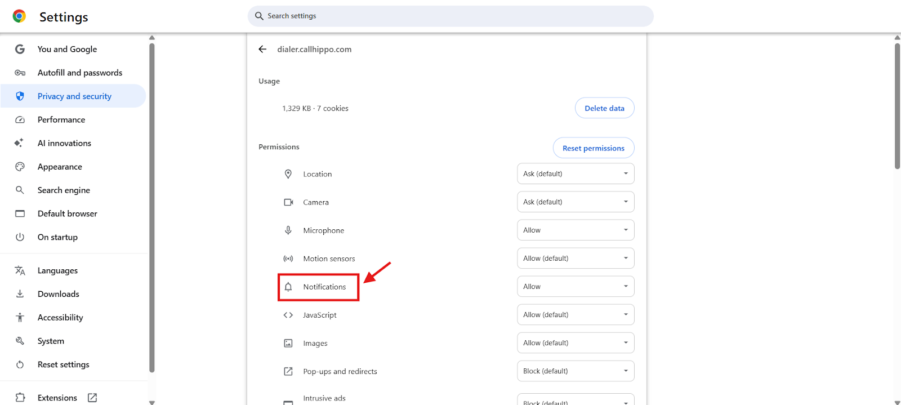Open the Images permission dropdown
Screen dimensions: 901x405
tap(576, 342)
